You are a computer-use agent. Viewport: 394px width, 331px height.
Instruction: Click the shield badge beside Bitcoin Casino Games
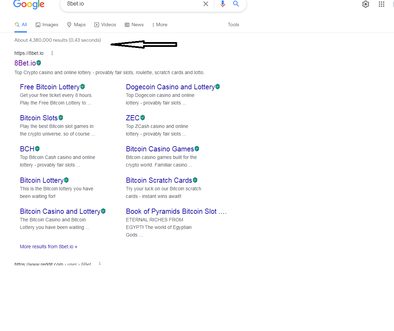[197, 149]
